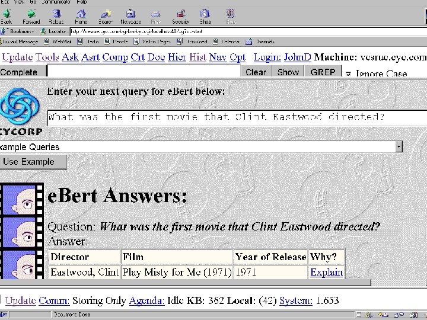Click the text field beside Complete button
Image resolution: width=427 pixels, height=320 pixels.
coord(144,71)
